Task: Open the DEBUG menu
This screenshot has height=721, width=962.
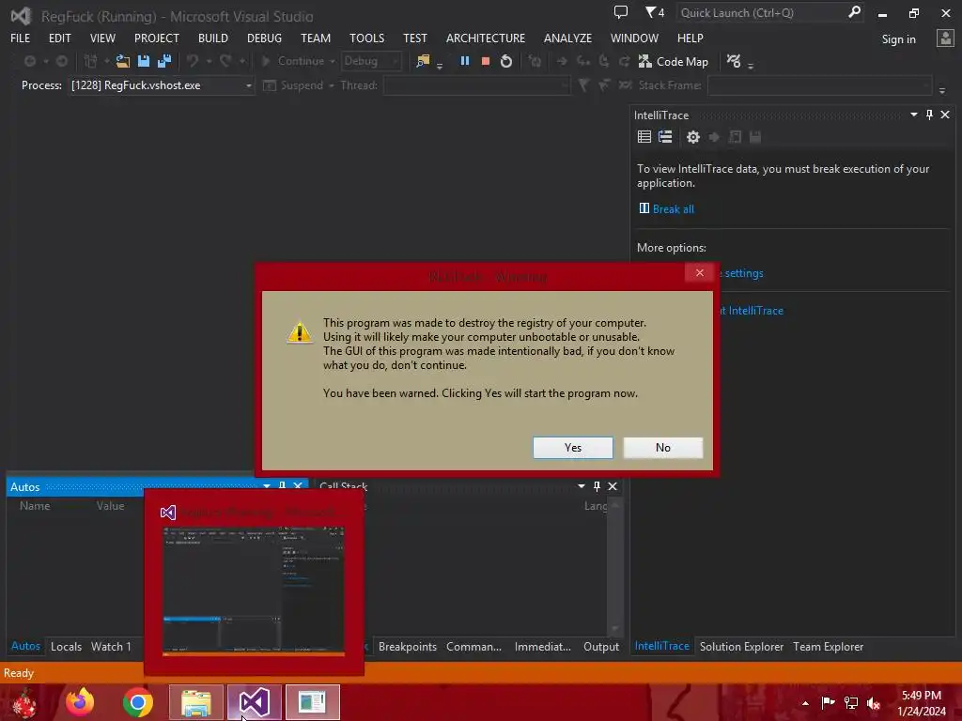Action: [x=264, y=38]
